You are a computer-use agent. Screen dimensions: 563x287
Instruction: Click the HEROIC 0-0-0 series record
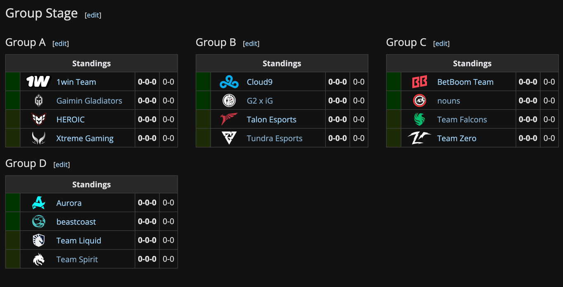click(x=147, y=119)
